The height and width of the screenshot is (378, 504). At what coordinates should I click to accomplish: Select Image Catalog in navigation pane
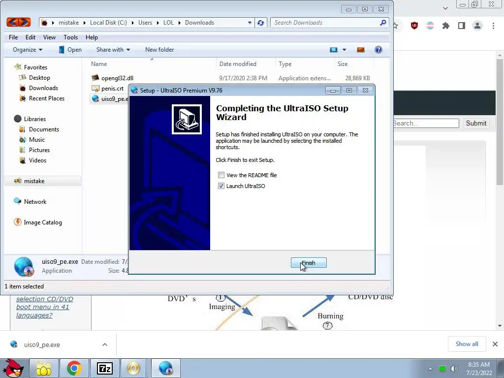pos(38,222)
